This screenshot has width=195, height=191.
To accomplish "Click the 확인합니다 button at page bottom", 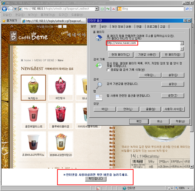I will pyautogui.click(x=96, y=179).
